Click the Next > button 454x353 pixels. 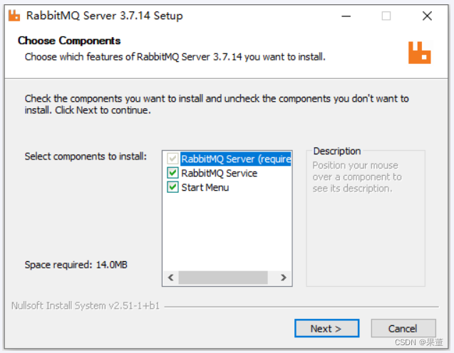coord(326,328)
